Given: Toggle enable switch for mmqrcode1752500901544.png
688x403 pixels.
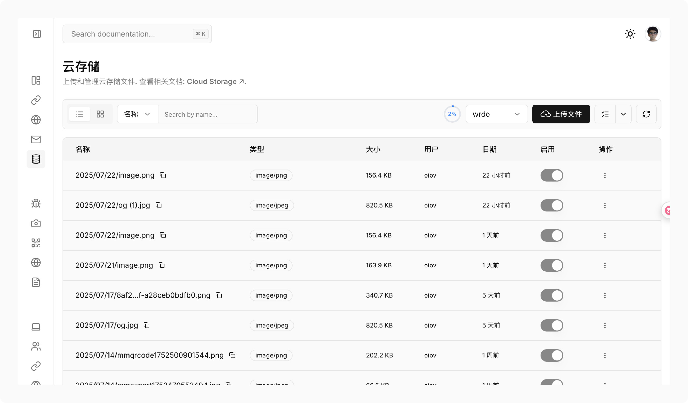Looking at the screenshot, I should coord(552,355).
